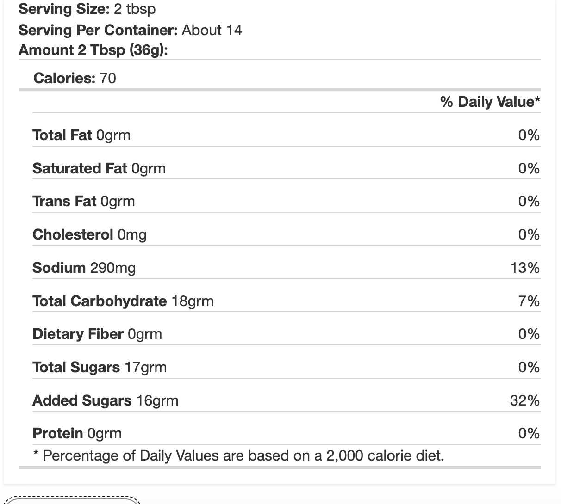Select the Sodium 290mg label
This screenshot has height=504, width=561.
84,268
